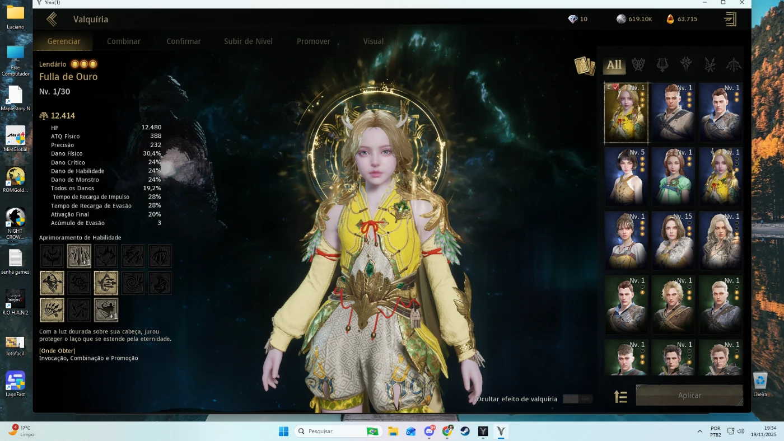Select the spiral skill enhancement icon
The image size is (784, 441).
pos(133,283)
